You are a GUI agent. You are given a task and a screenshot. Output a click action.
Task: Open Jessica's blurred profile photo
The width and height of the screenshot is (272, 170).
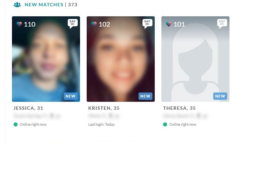pos(46,59)
